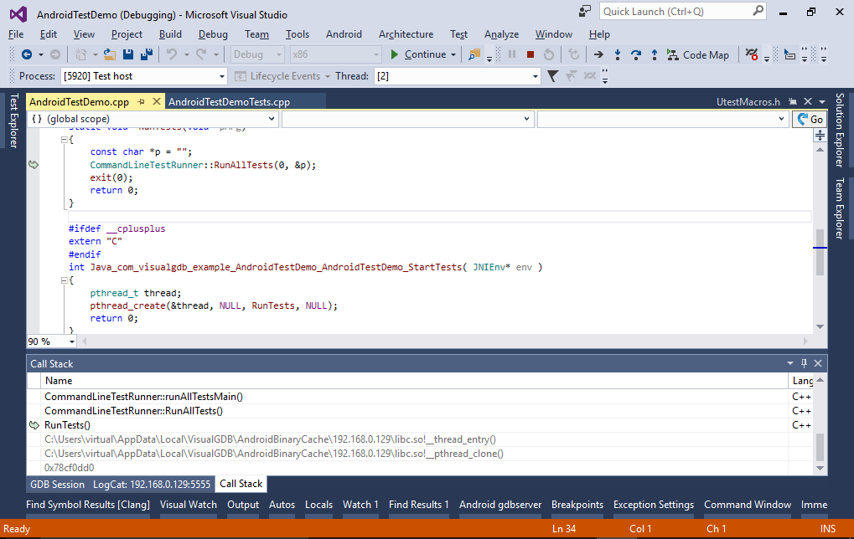854x539 pixels.
Task: Switch to AndroidTestDemoTests.cpp tab
Action: 229,102
